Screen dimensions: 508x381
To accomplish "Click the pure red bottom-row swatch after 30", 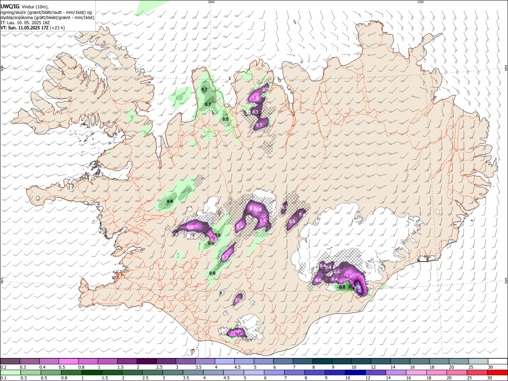I will [498, 373].
